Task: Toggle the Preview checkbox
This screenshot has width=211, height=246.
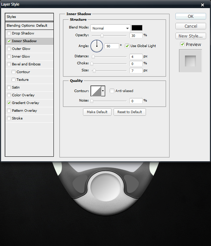Action: [x=182, y=44]
